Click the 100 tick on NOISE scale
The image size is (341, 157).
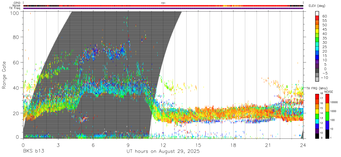point(333,120)
